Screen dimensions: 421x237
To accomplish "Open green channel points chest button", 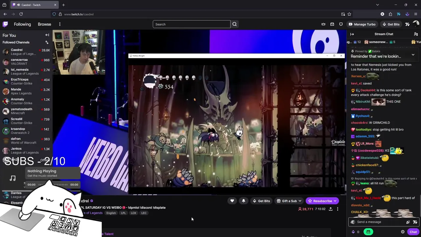I will (368, 232).
